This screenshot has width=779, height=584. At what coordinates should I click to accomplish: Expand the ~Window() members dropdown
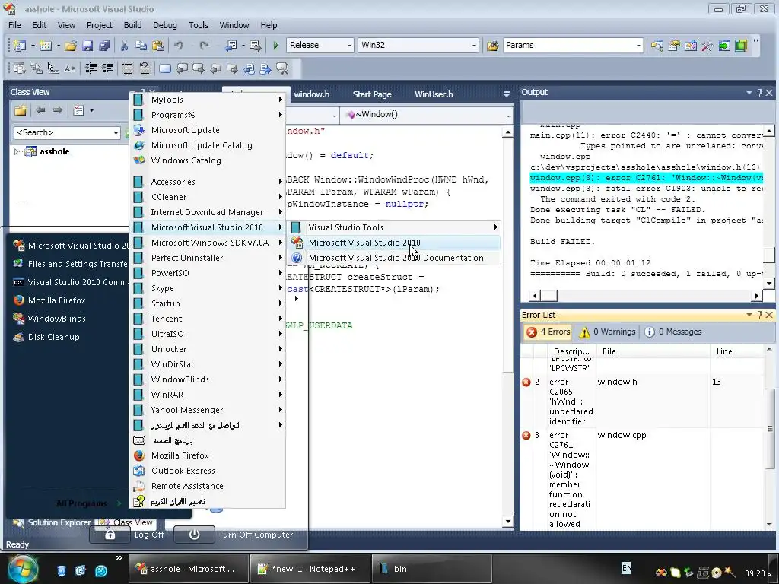point(508,116)
